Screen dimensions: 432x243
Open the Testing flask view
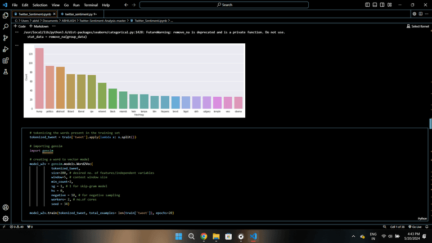(6, 72)
